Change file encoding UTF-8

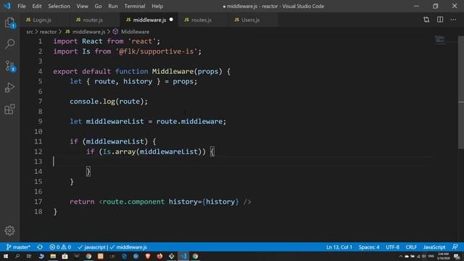393,247
